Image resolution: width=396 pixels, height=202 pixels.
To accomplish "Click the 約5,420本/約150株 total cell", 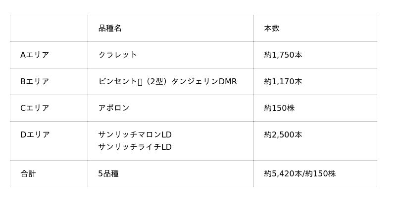I will click(x=315, y=173).
